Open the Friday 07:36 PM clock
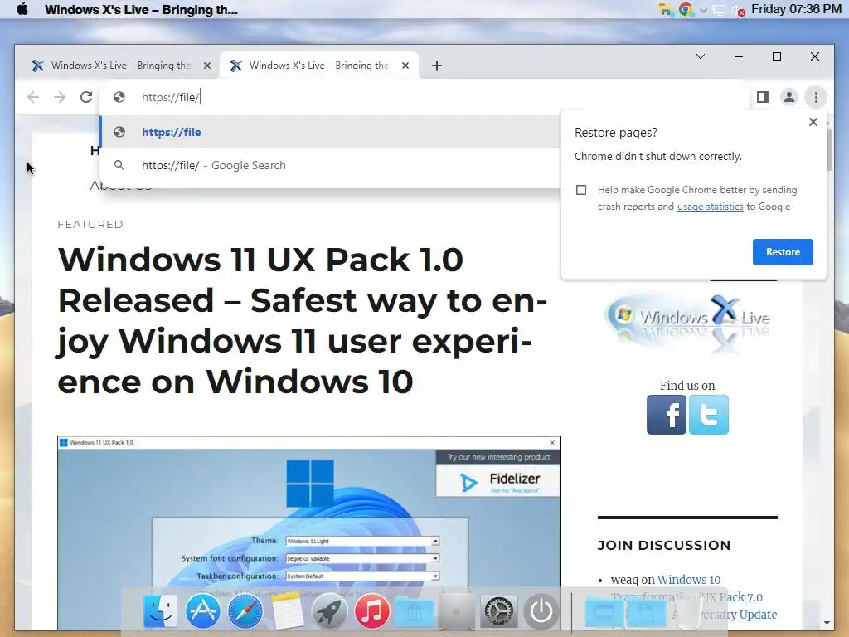Viewport: 849px width, 637px height. click(x=796, y=9)
